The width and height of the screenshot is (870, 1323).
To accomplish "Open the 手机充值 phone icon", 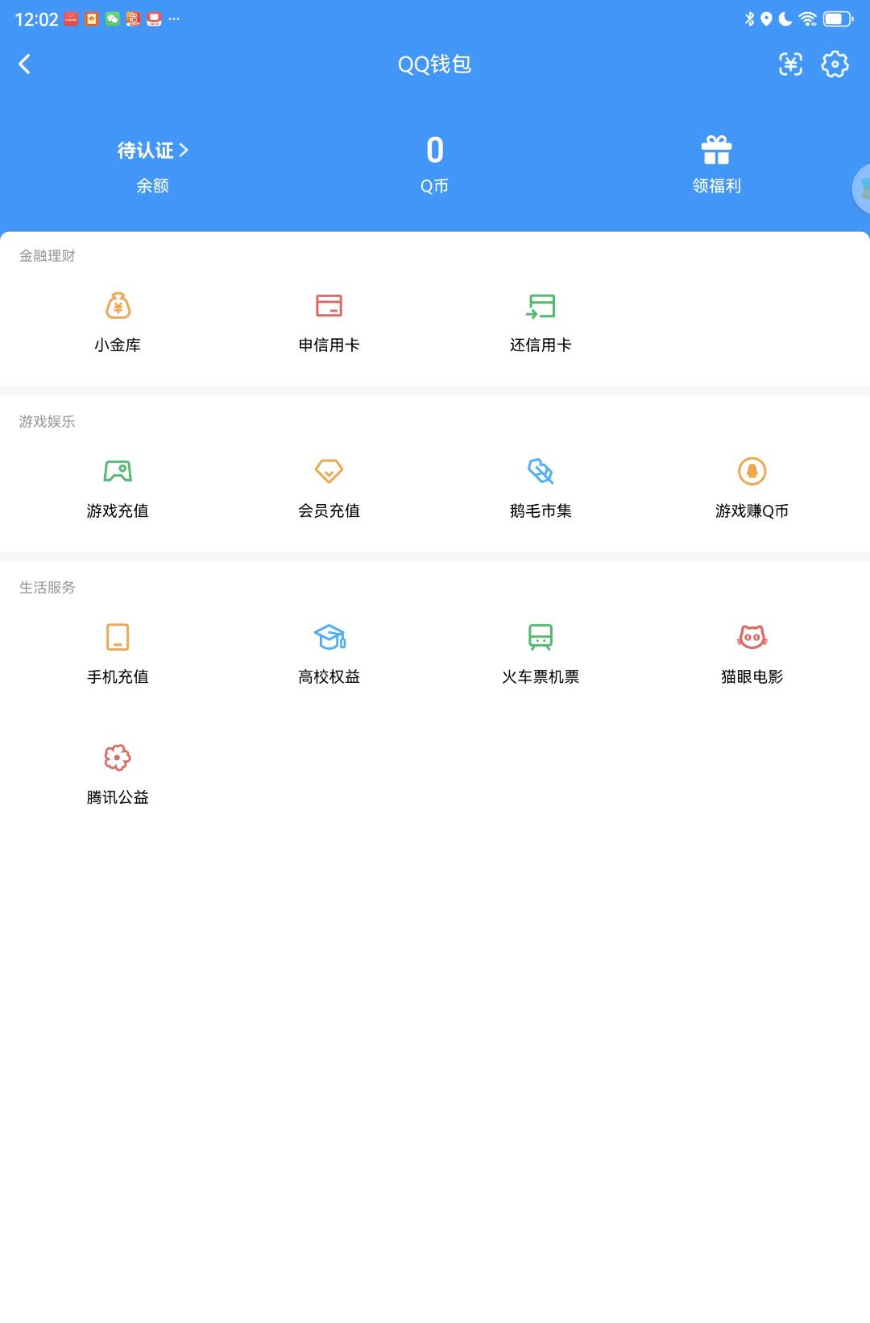I will click(x=118, y=637).
